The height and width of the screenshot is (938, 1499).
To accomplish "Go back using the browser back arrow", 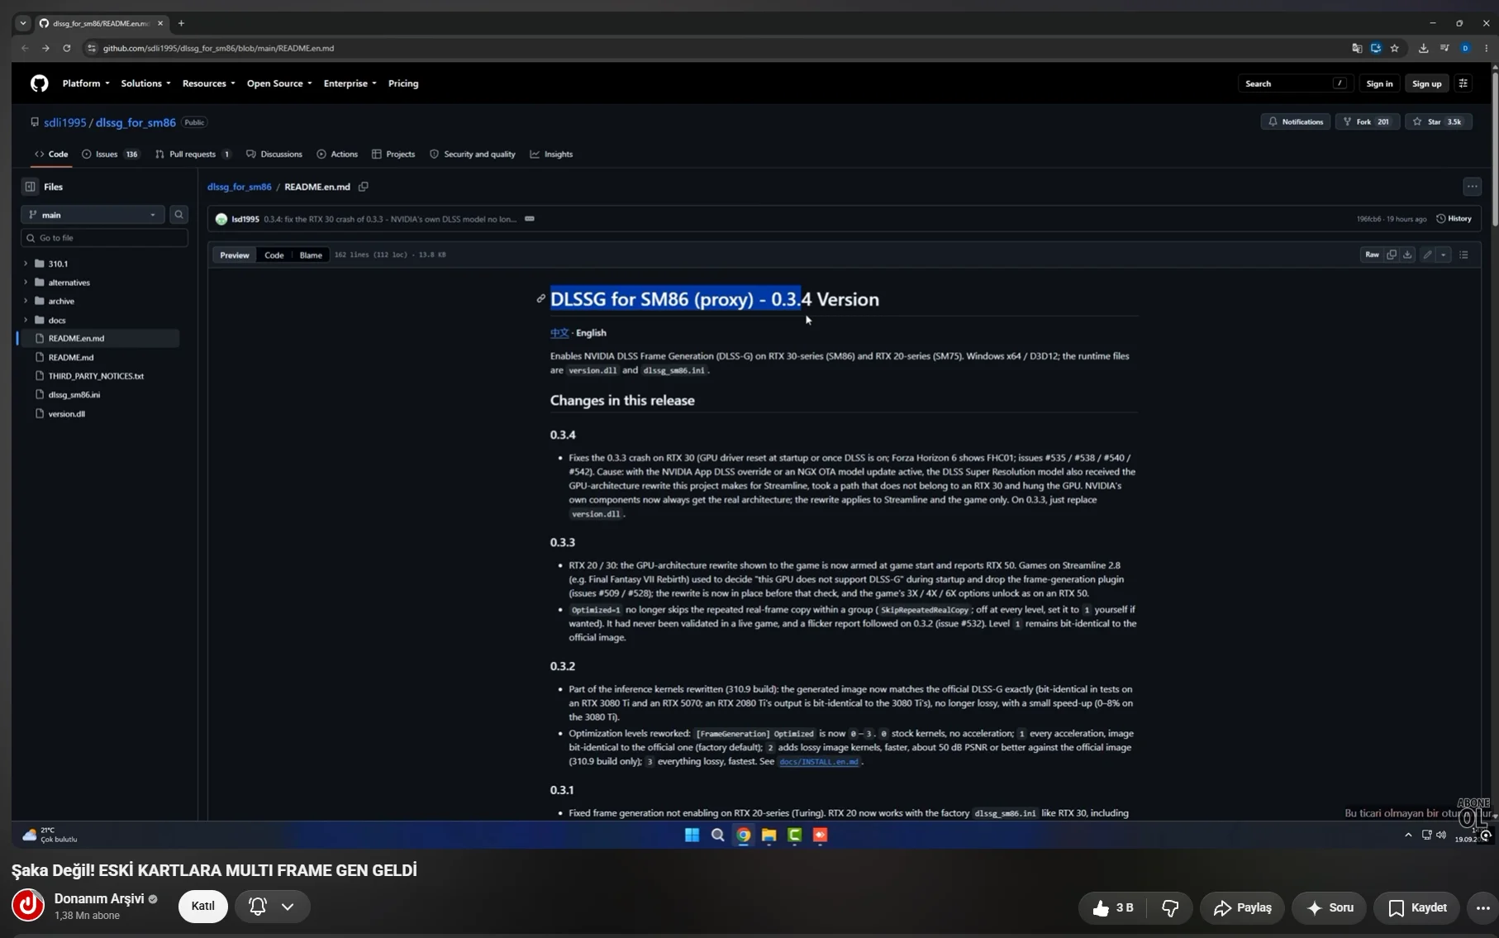I will tap(25, 48).
